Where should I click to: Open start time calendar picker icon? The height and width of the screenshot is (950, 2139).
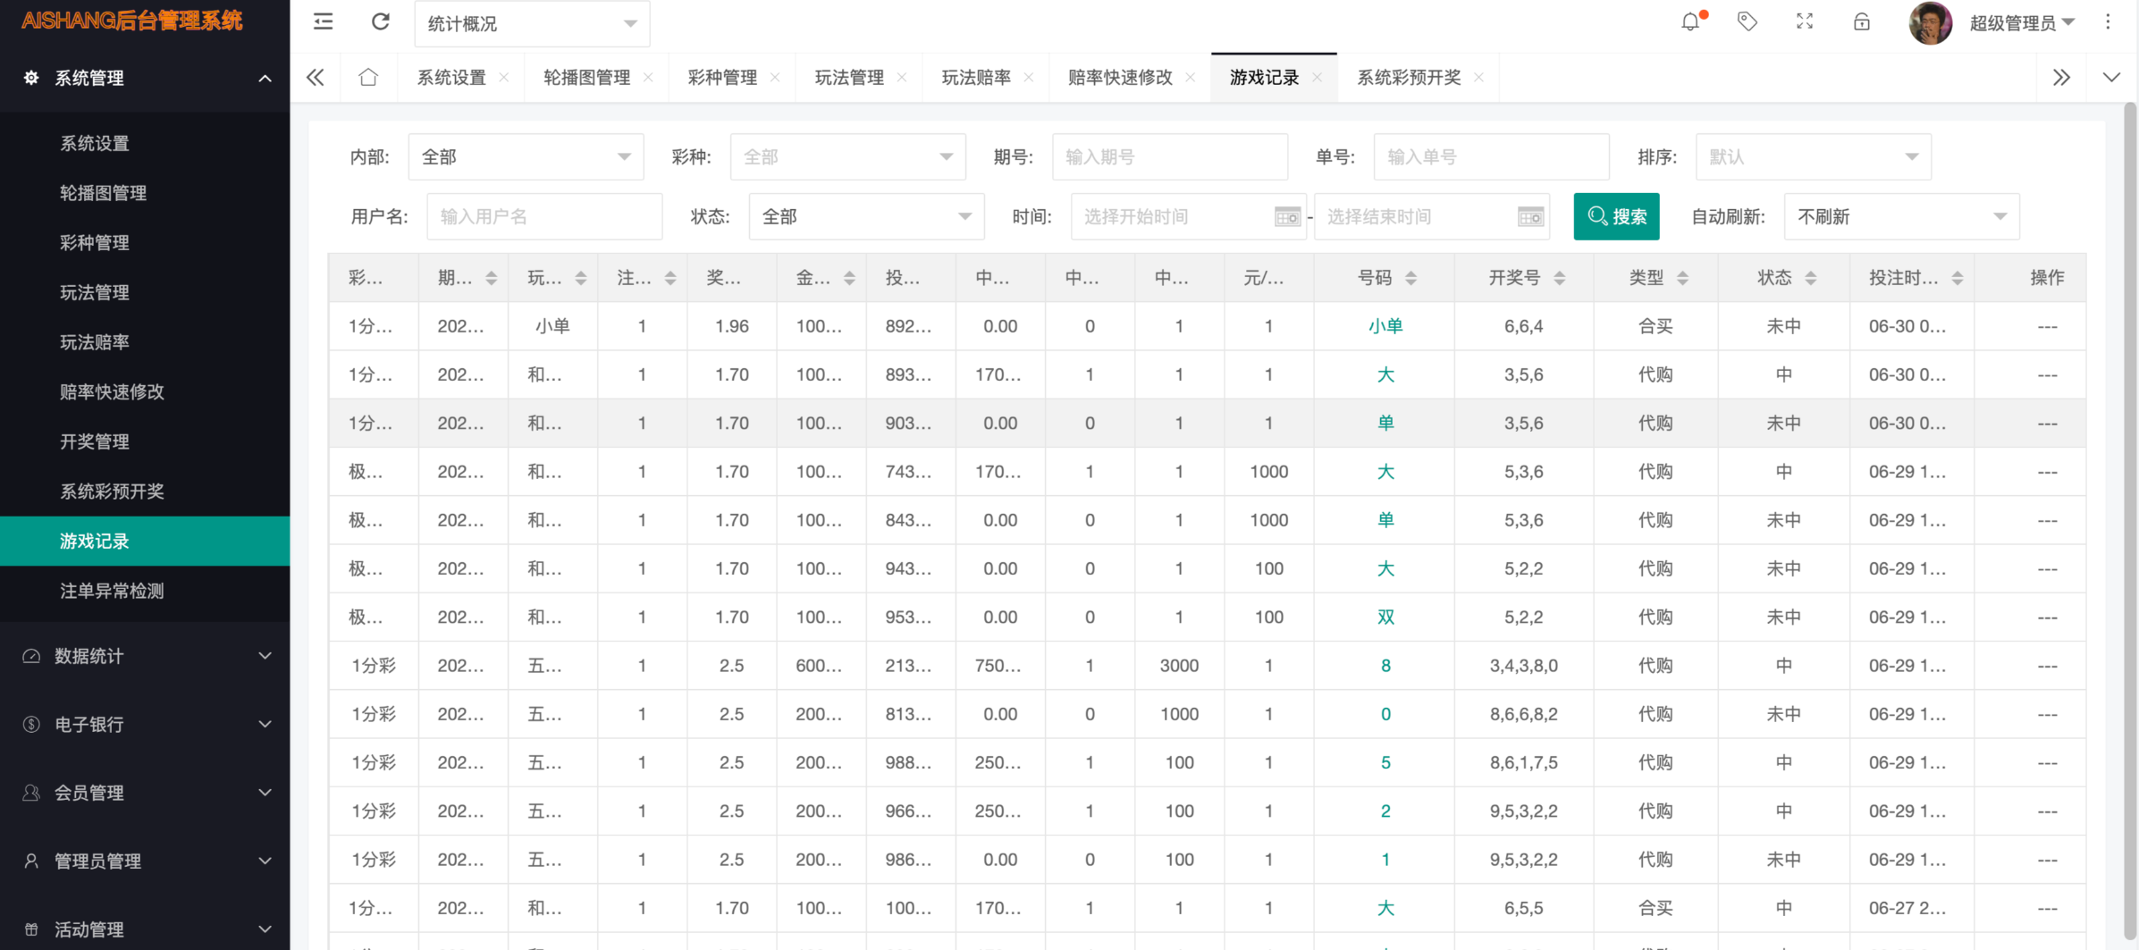1286,217
